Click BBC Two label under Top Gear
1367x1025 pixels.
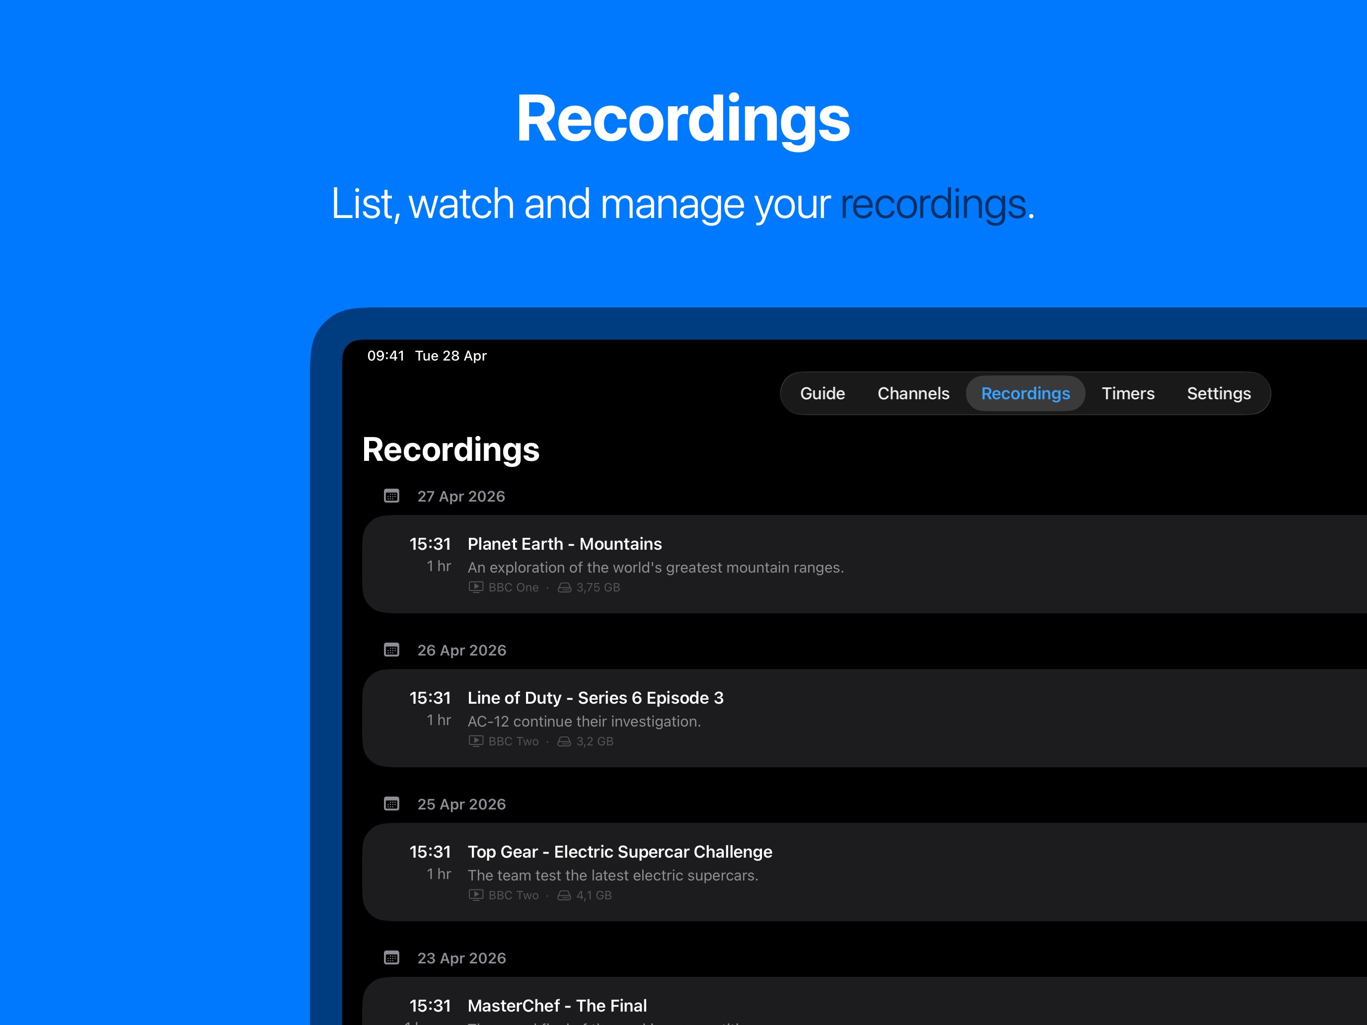click(514, 895)
